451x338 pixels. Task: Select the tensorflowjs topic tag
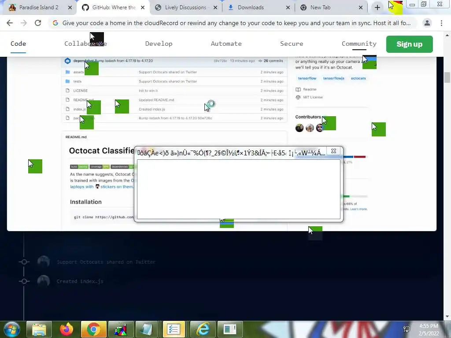[x=334, y=78]
